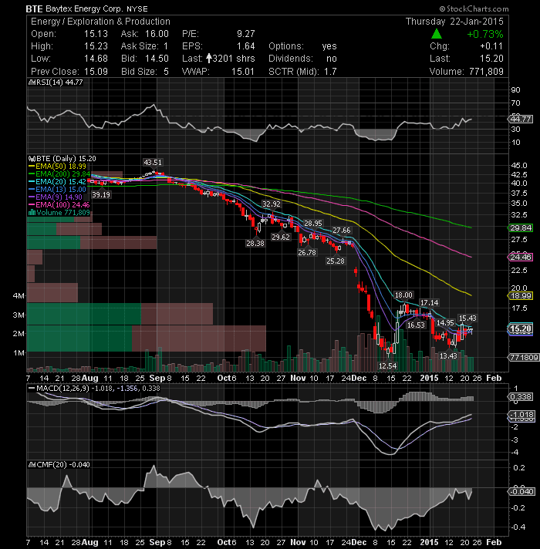Click the NYSE exchange label

point(137,9)
